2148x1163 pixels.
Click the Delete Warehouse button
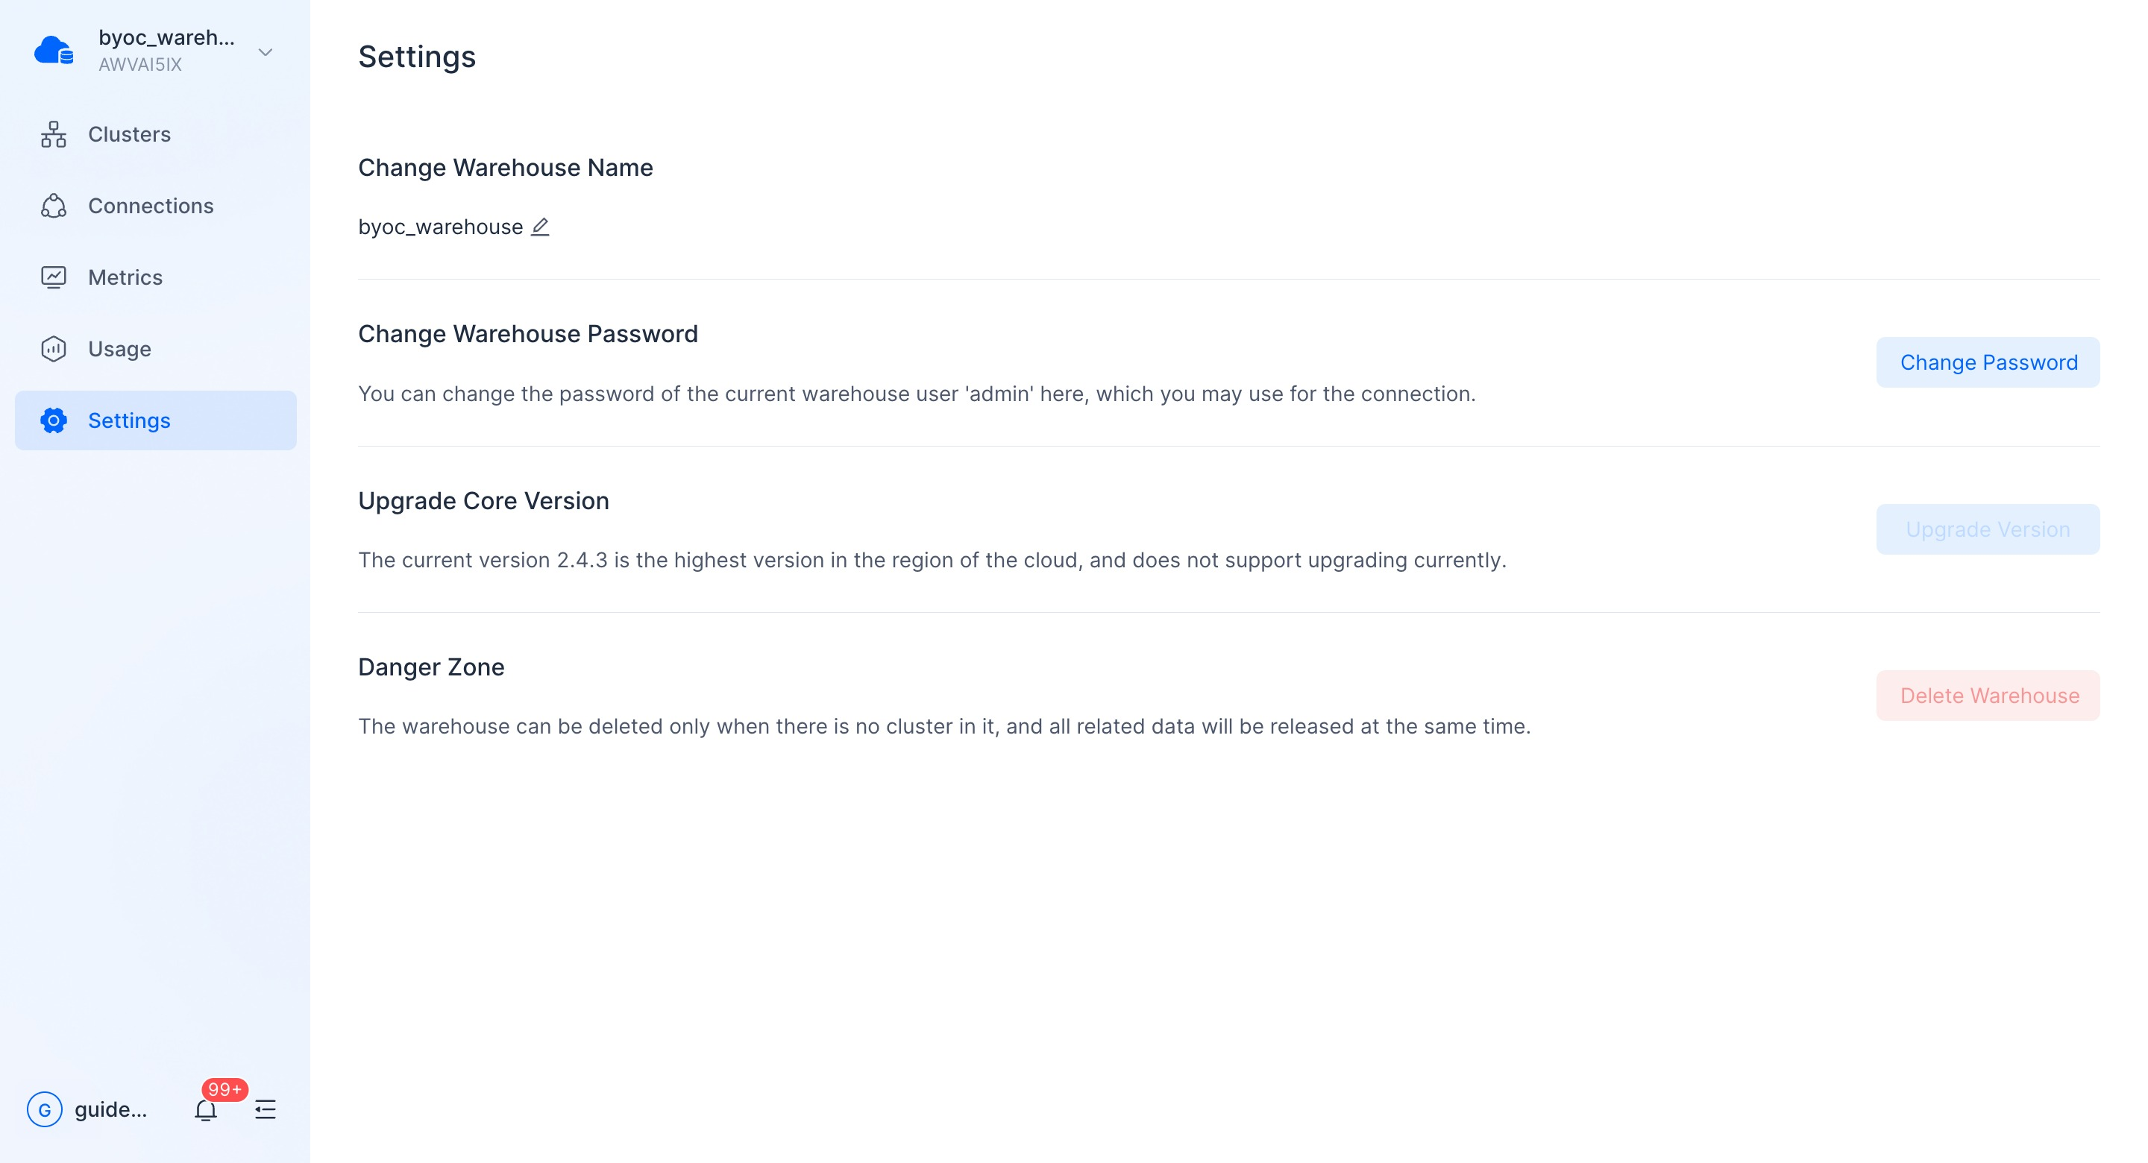point(1988,696)
